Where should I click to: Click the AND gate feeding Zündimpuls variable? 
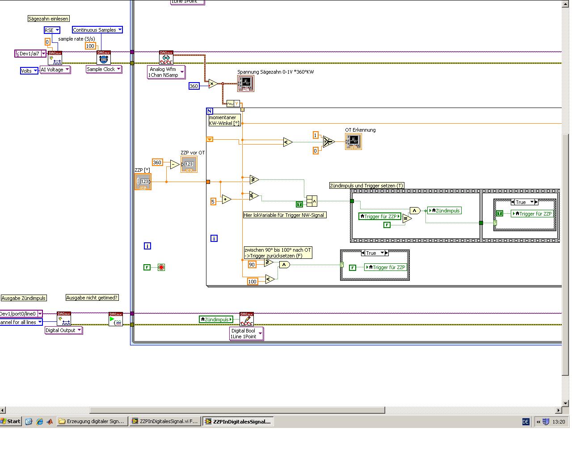[415, 211]
